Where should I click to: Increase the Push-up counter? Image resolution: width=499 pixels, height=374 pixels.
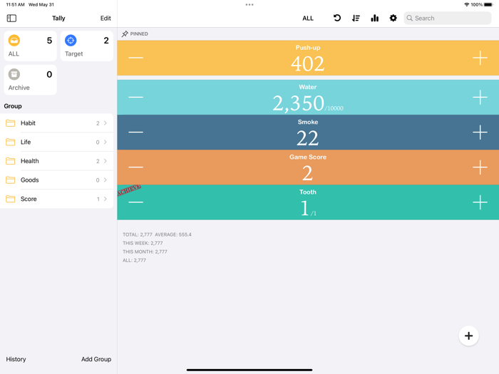pos(480,58)
